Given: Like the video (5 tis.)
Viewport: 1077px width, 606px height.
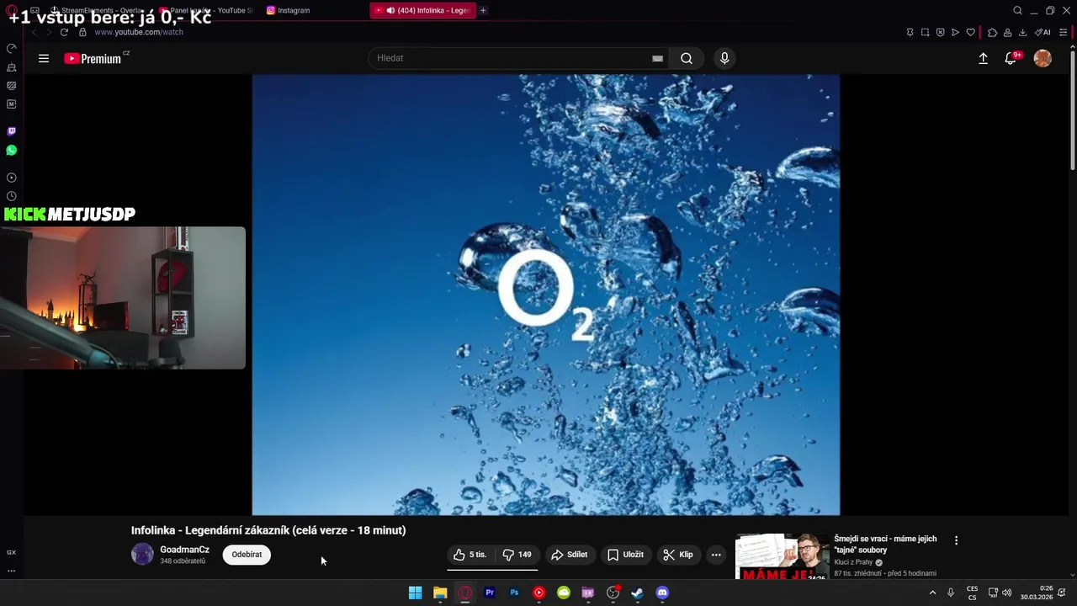Looking at the screenshot, I should (x=470, y=555).
